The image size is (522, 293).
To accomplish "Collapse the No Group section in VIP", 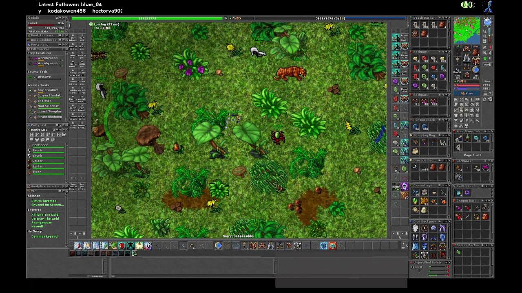I will pyautogui.click(x=35, y=231).
